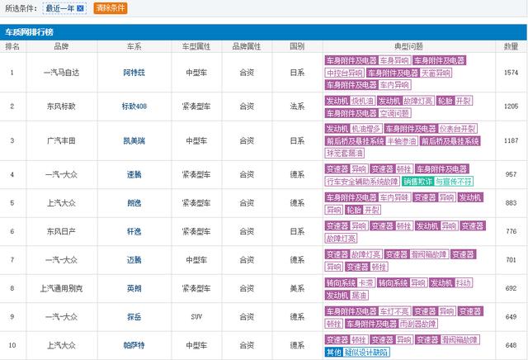Click the 天窗异响 issue tag for 阿特兹

[436, 73]
